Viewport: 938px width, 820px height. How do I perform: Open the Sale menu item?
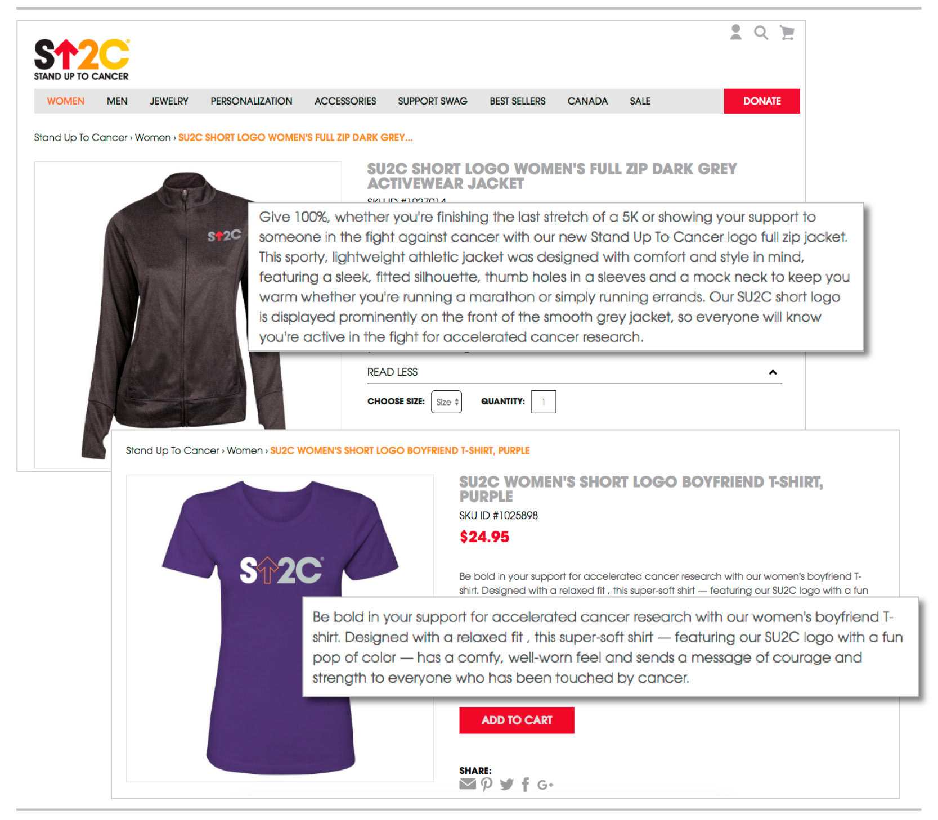click(640, 101)
